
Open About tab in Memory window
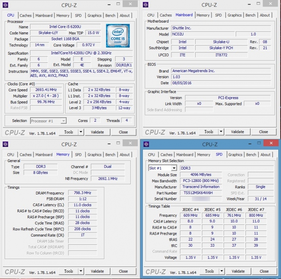pos(124,155)
